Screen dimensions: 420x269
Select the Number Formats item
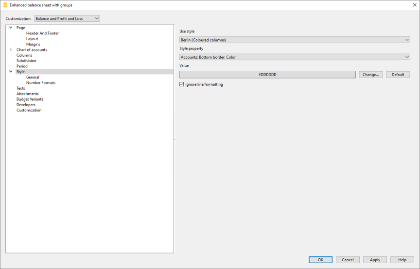point(41,83)
